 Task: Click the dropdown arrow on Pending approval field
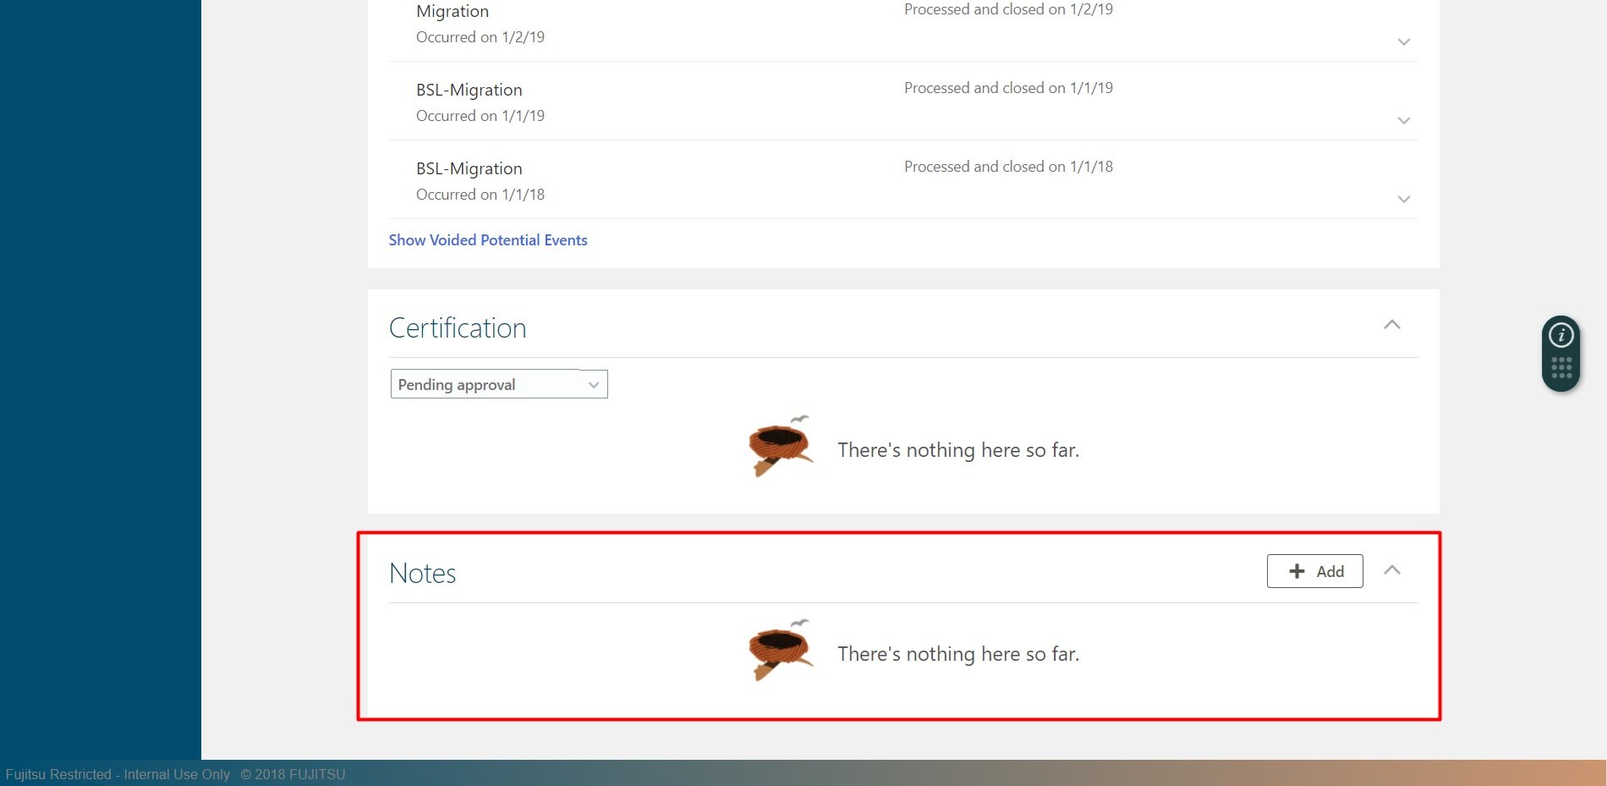click(x=592, y=383)
